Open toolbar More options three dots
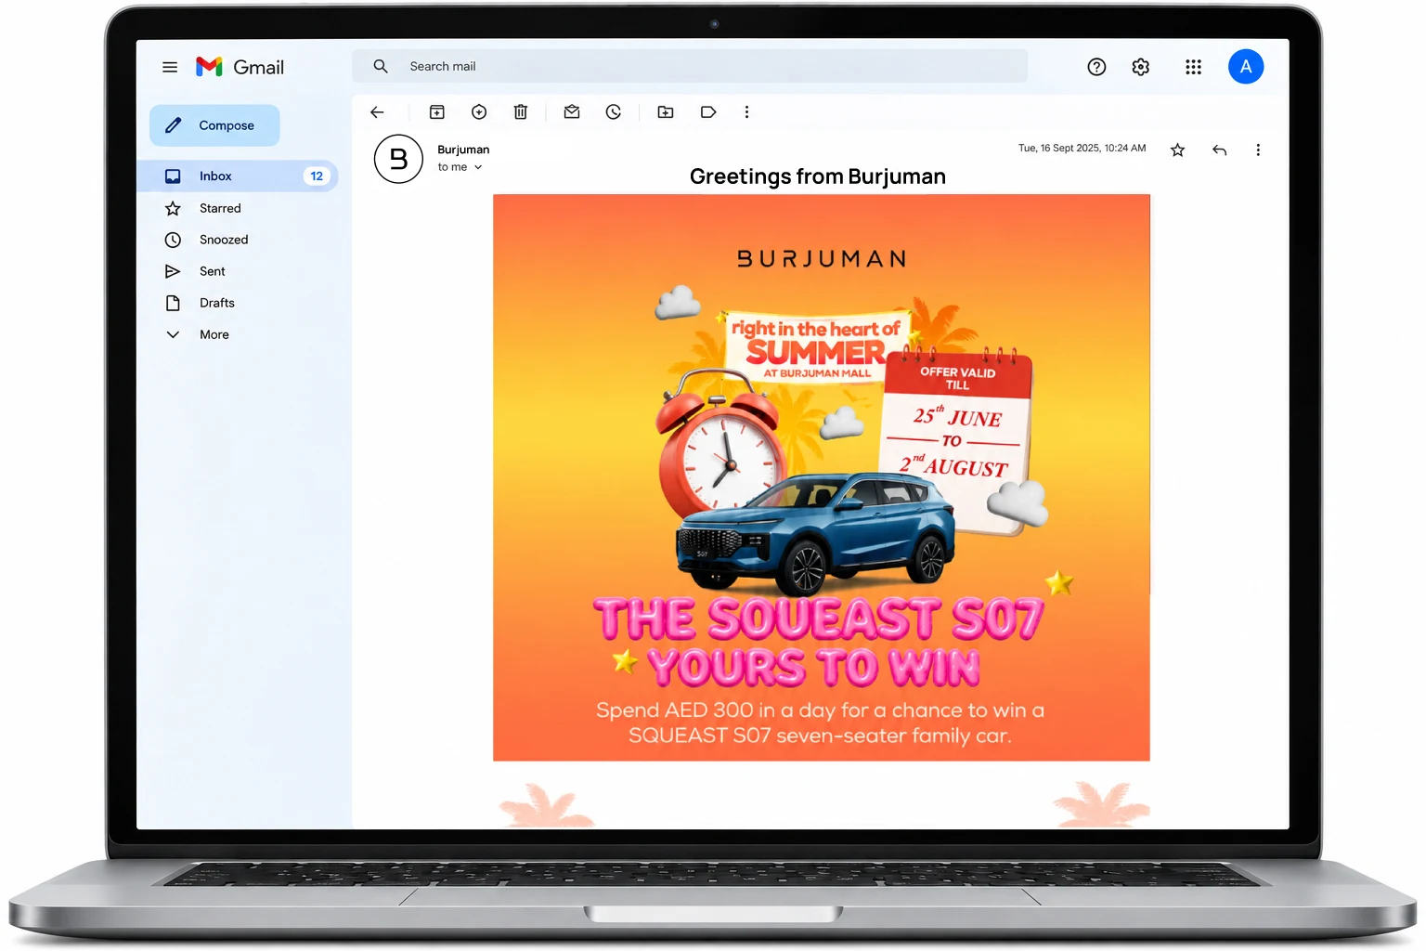 [746, 112]
